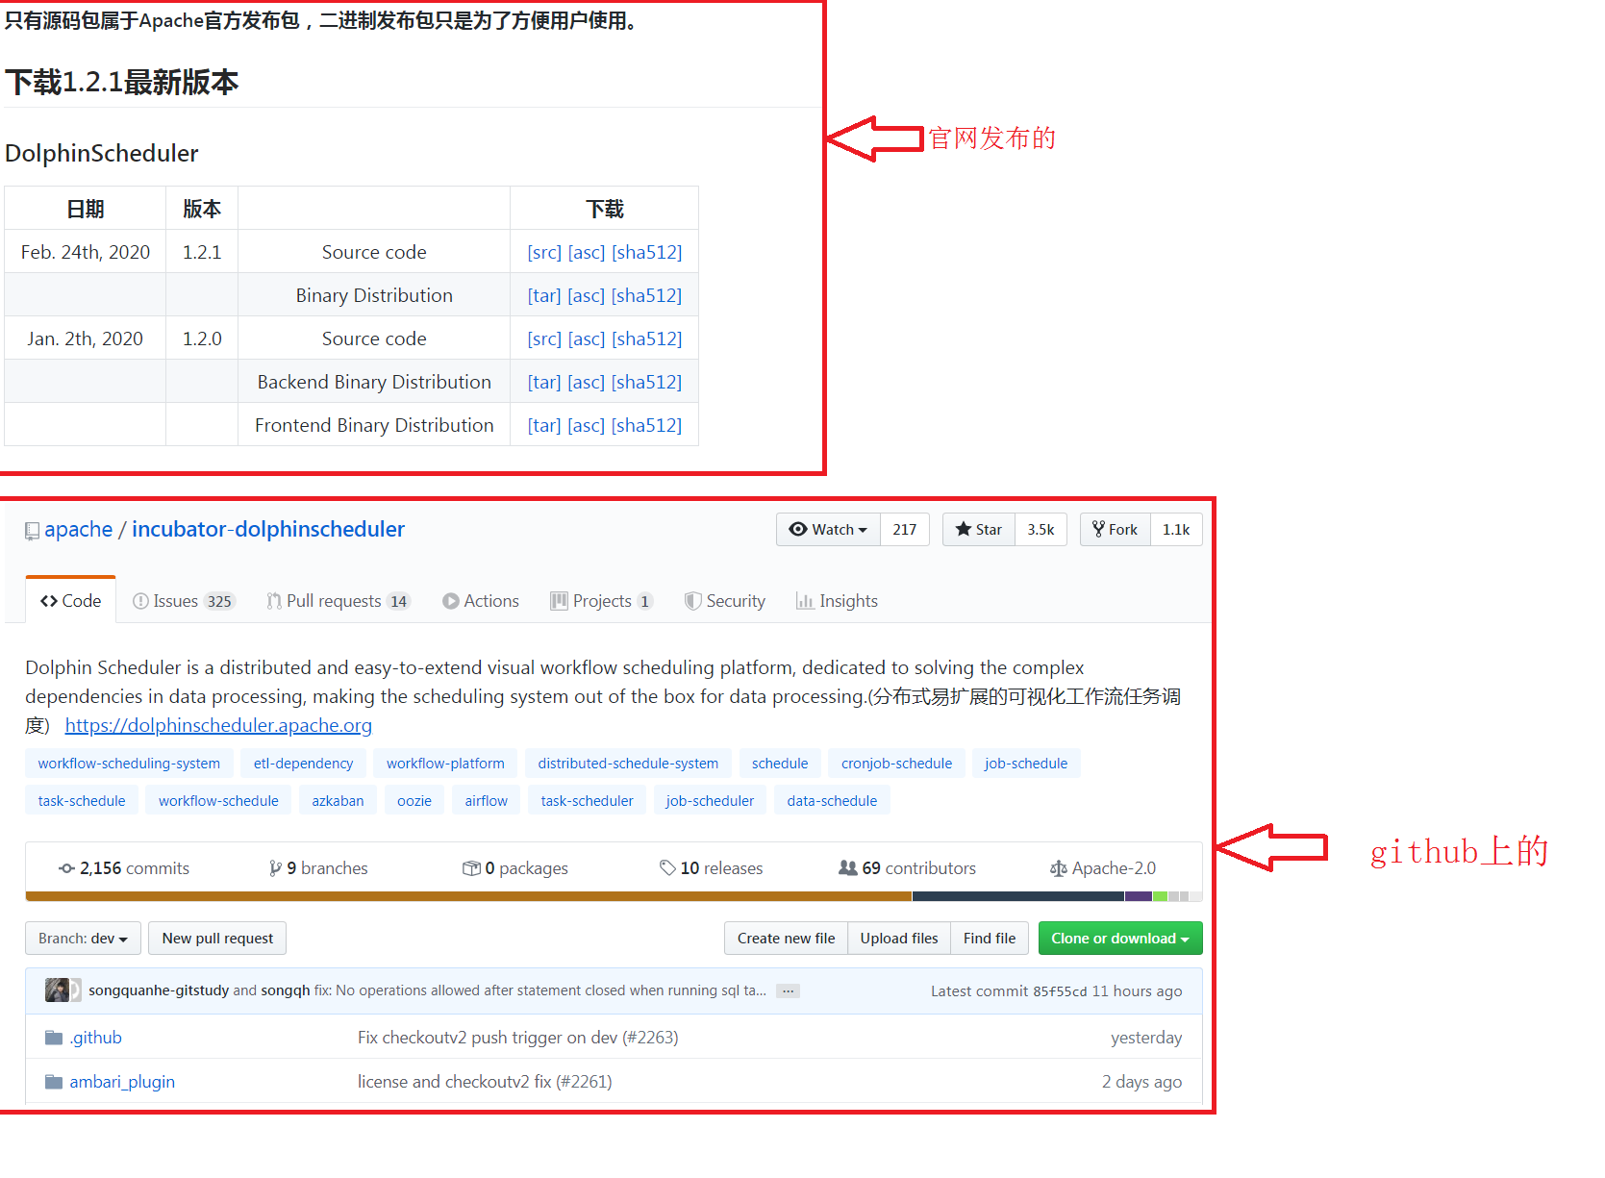Expand the commit message ellipsis button

pos(789,990)
